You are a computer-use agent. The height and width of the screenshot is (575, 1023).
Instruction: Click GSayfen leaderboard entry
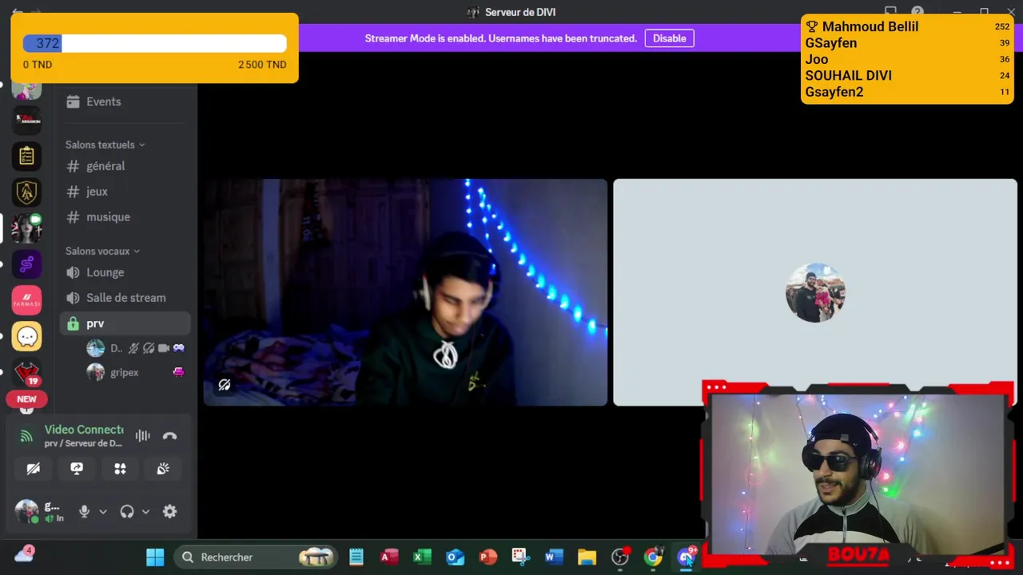click(907, 43)
